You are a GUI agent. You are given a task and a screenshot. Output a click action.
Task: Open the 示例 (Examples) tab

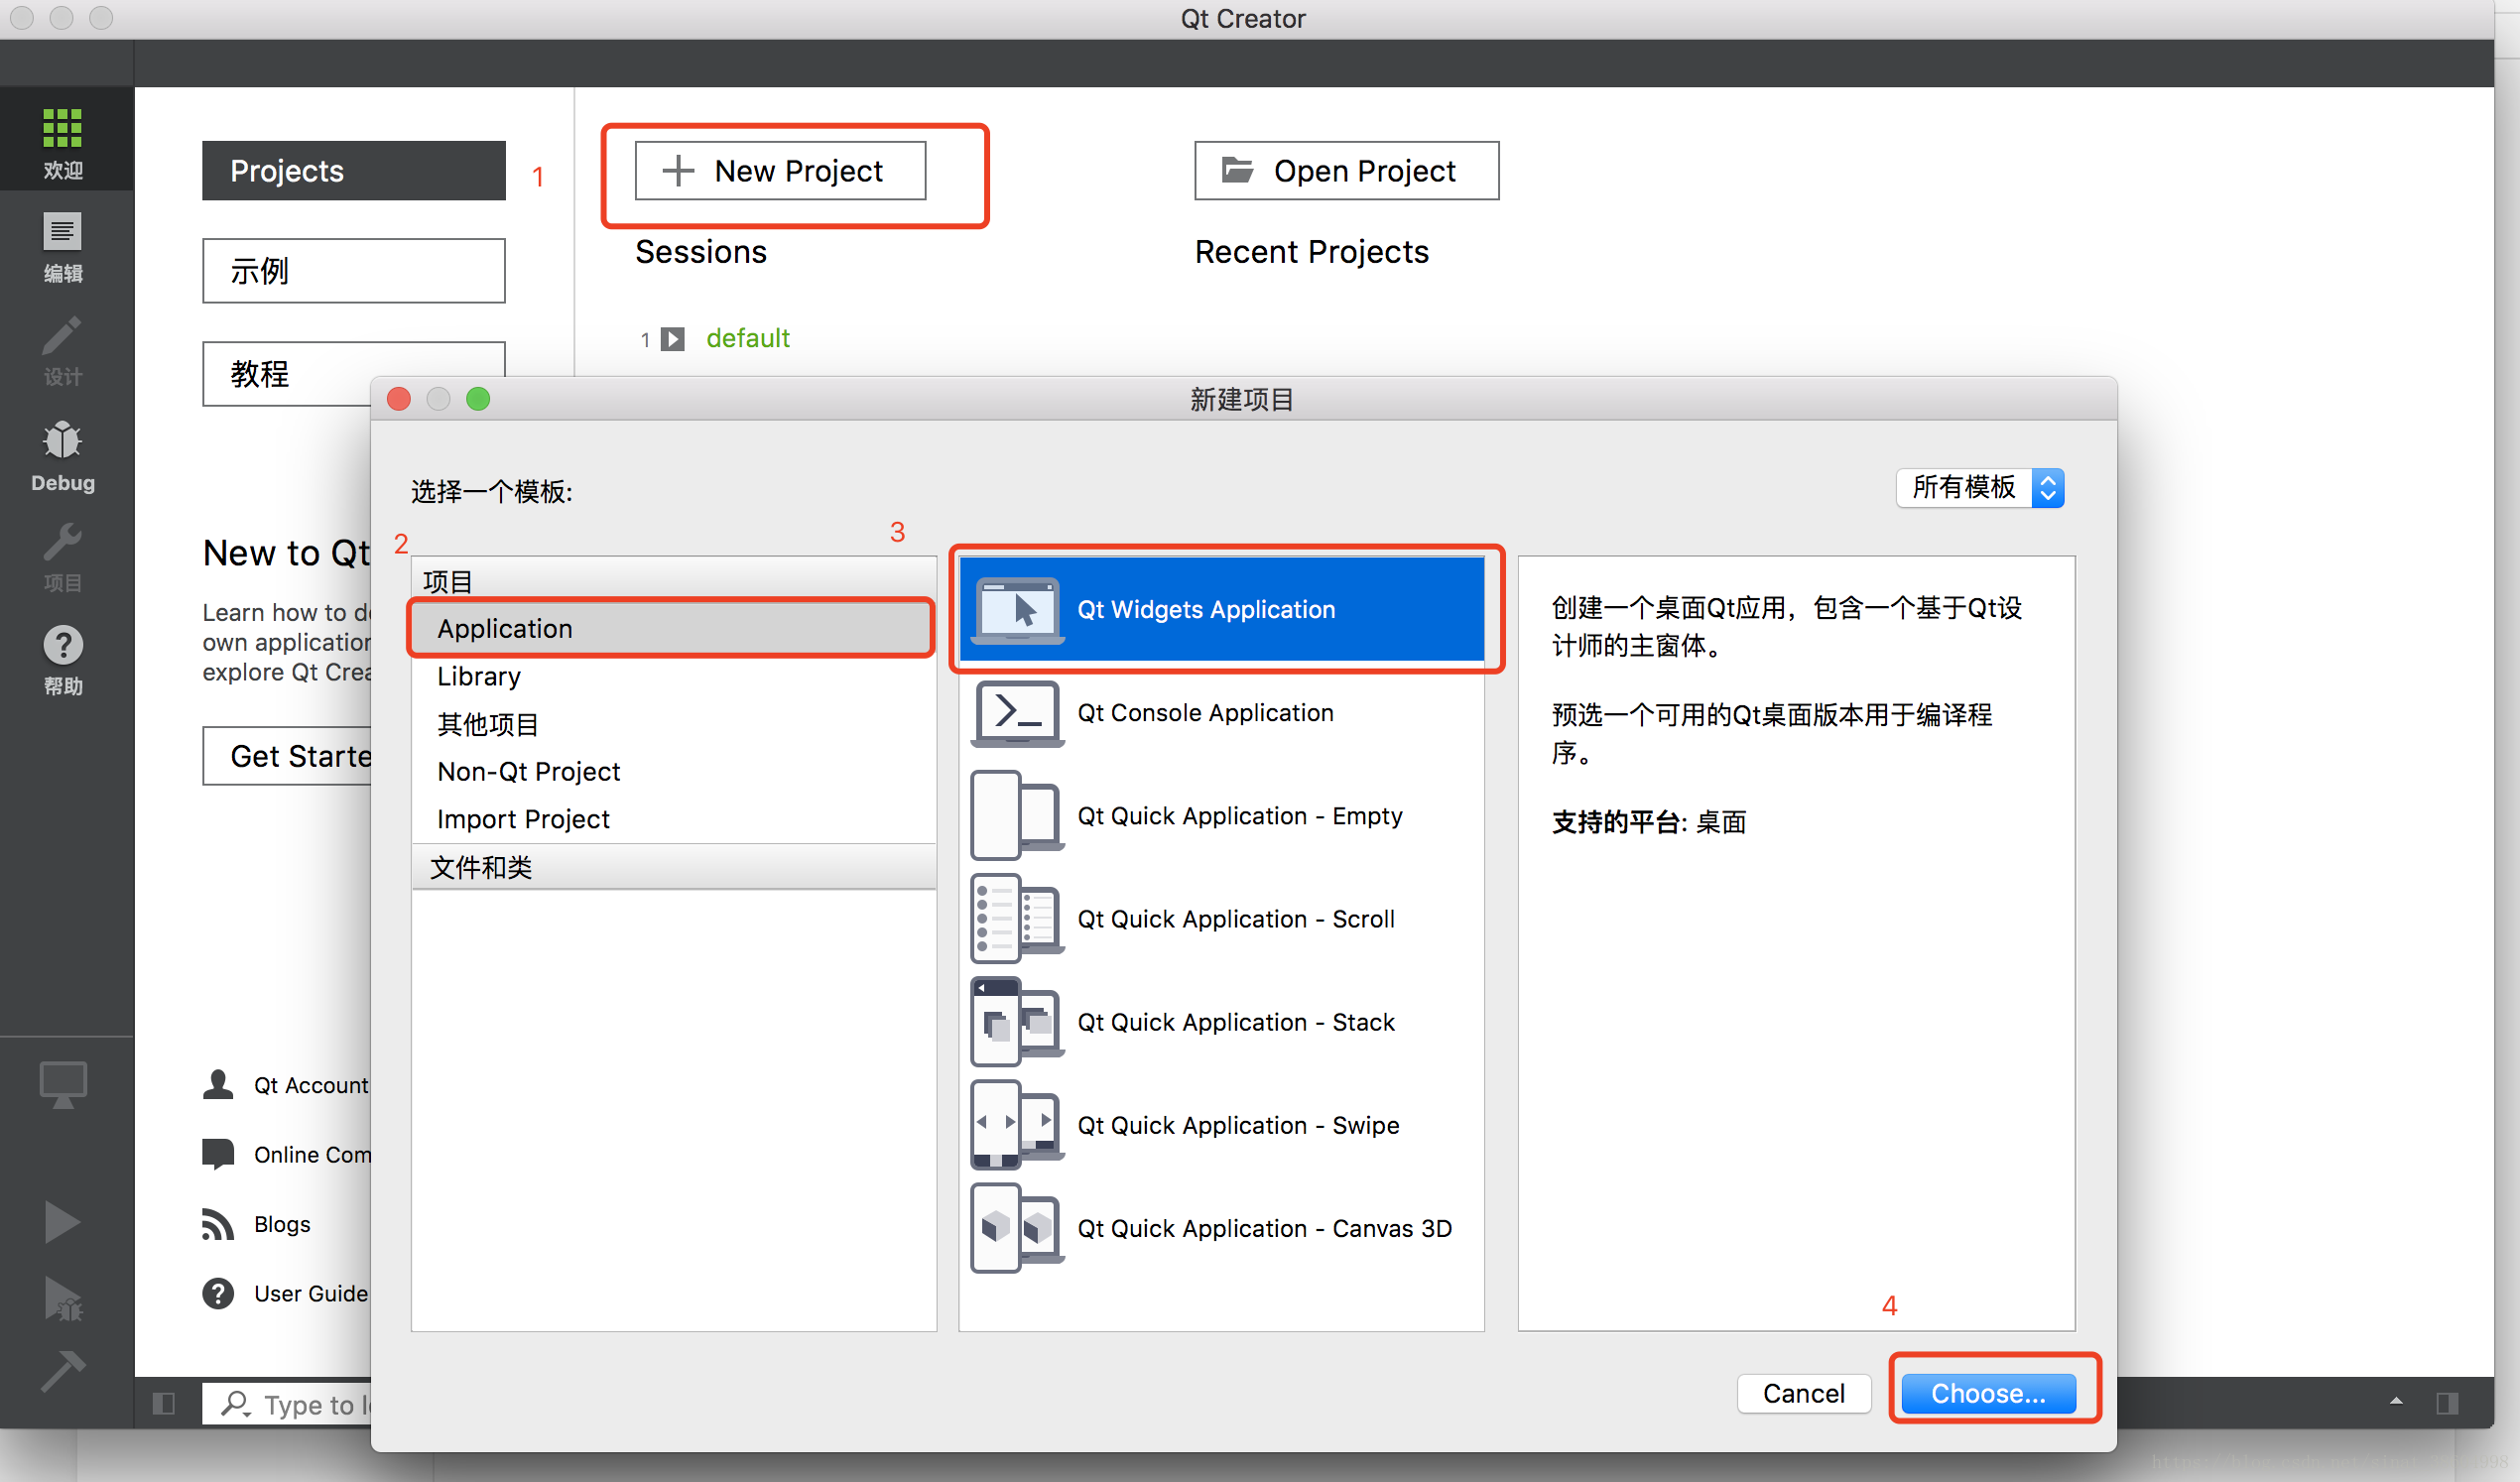click(x=353, y=270)
